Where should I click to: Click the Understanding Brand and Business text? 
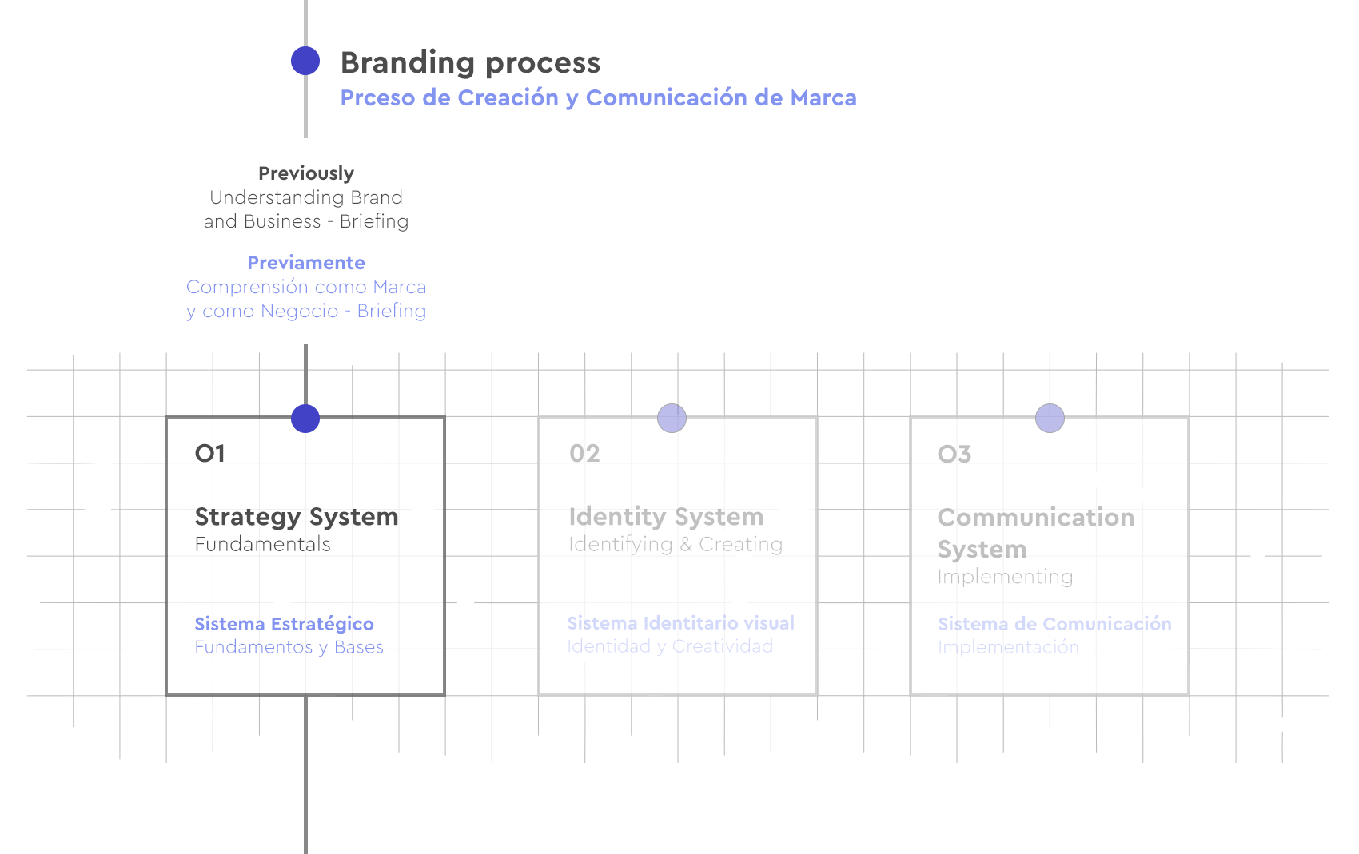(x=306, y=209)
